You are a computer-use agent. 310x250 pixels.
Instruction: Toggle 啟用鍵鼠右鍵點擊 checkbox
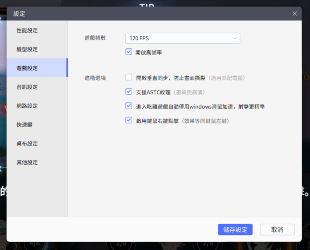(129, 120)
